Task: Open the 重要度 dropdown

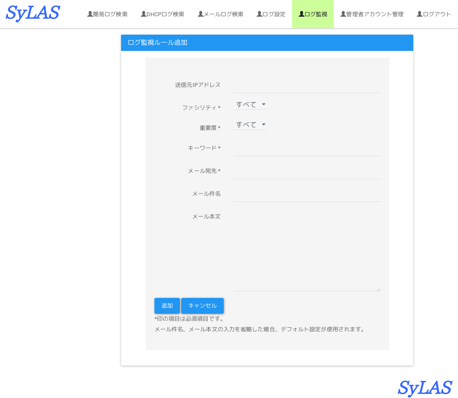Action: point(250,125)
